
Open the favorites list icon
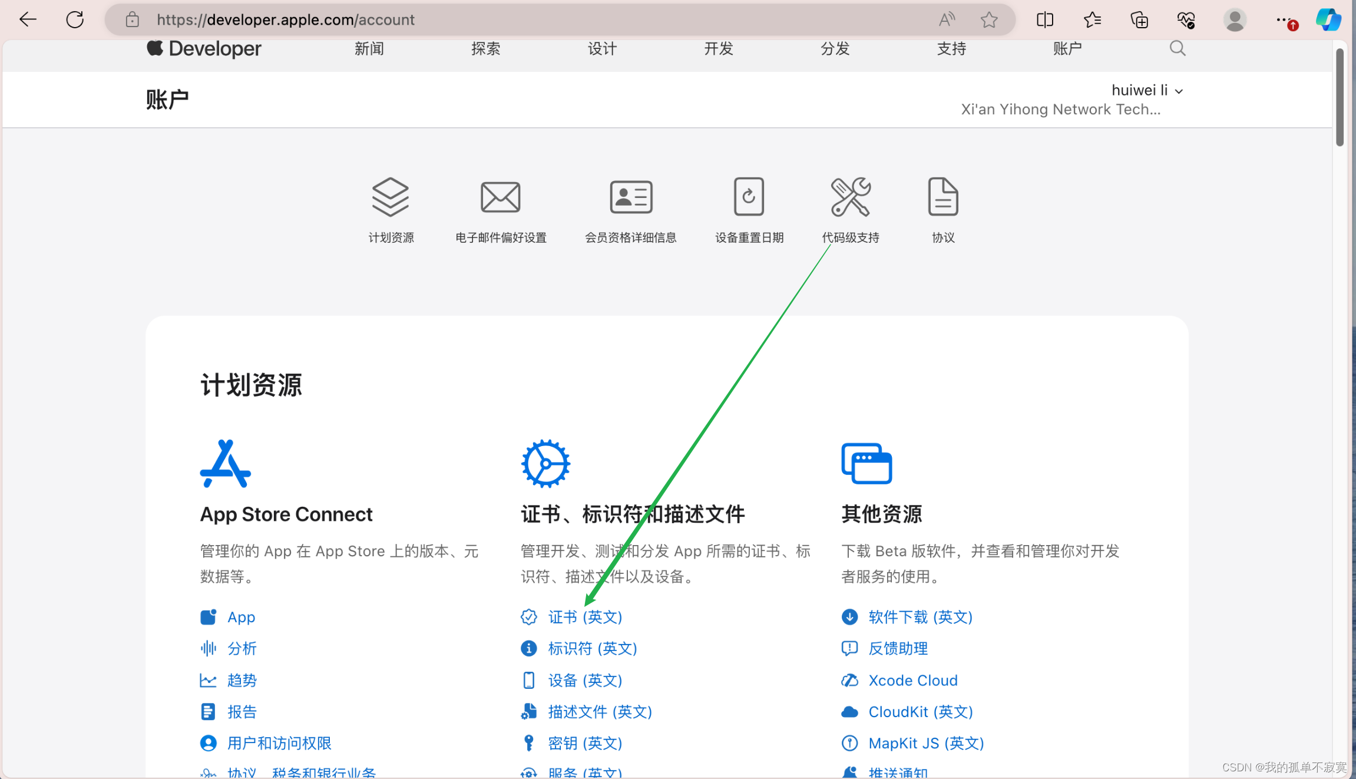1092,19
